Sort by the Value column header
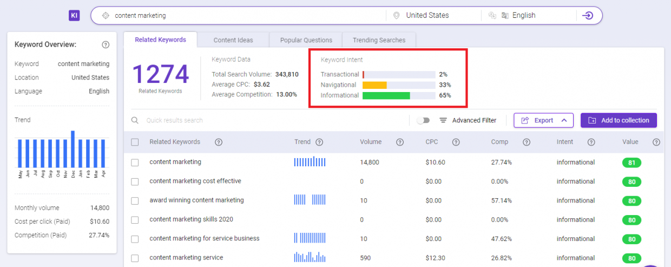This screenshot has width=671, height=267. (630, 142)
